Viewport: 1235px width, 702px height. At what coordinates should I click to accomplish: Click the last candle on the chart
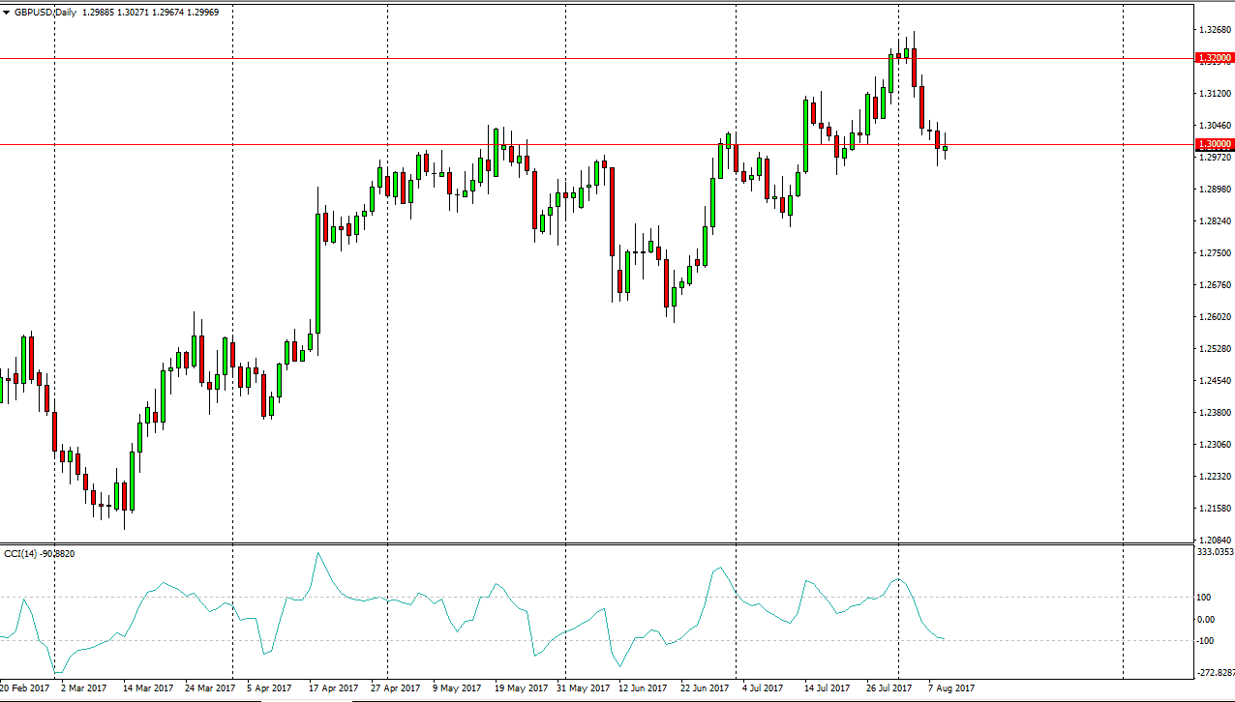pos(945,148)
